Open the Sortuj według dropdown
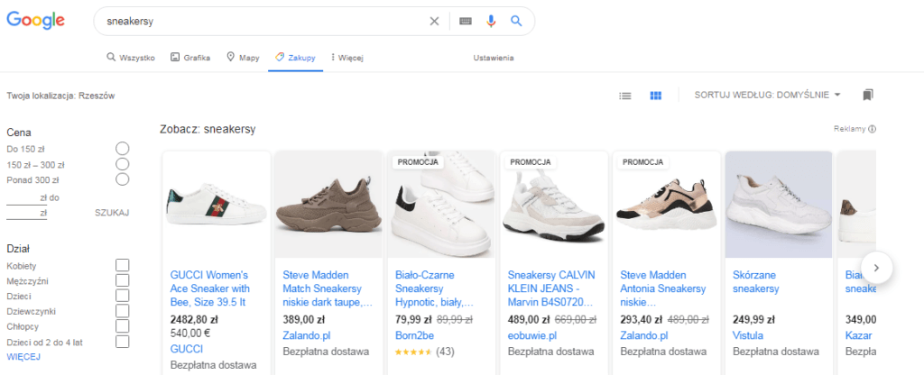Screen dimensions: 924x375 pyautogui.click(x=767, y=95)
